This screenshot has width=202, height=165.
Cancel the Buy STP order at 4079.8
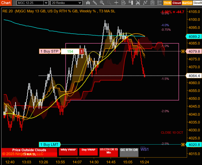coord(183,52)
